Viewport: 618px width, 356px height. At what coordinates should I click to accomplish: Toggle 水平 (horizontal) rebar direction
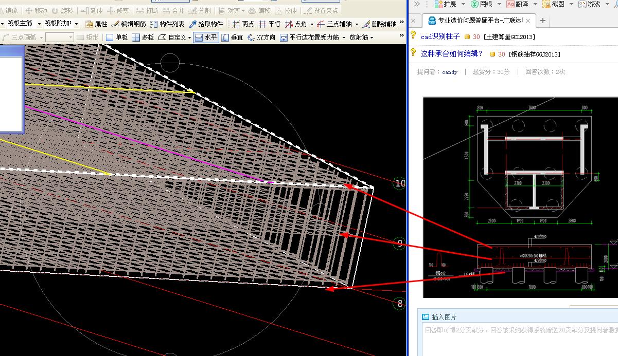coord(206,38)
